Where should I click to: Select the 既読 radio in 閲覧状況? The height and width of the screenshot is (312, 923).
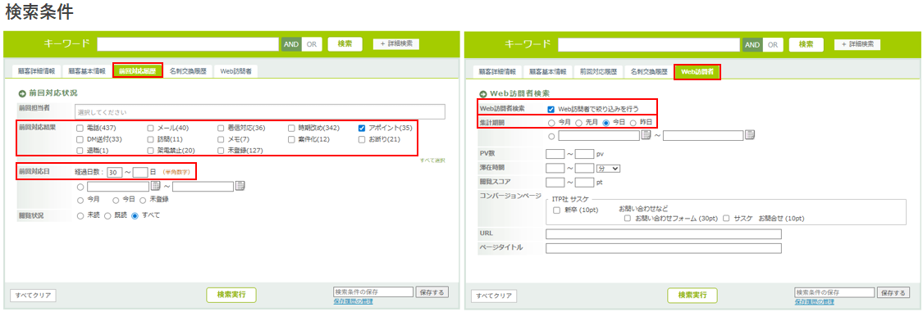[x=107, y=215]
